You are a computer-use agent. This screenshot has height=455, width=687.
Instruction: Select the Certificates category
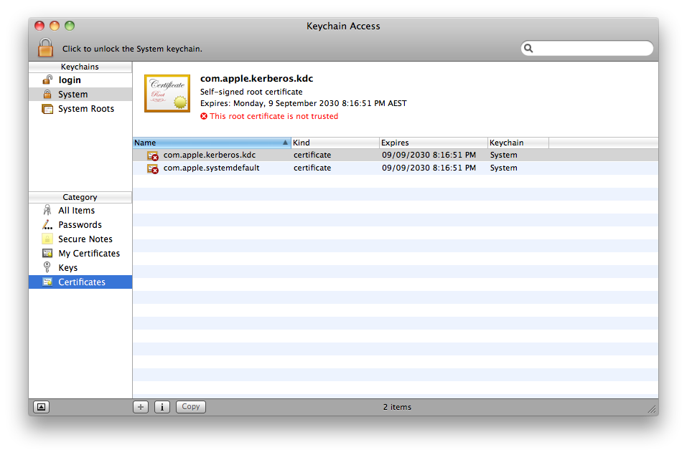(x=80, y=282)
